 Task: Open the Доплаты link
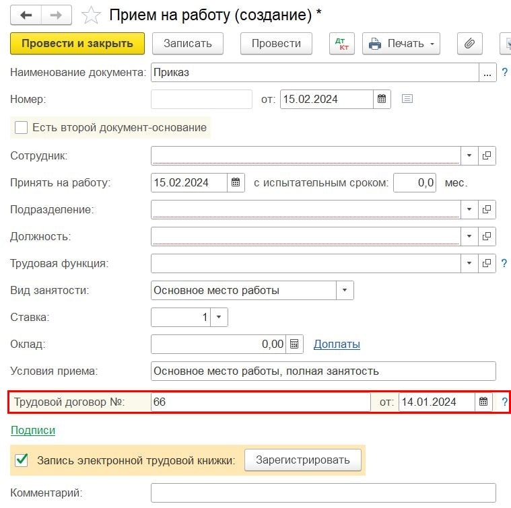[x=337, y=344]
